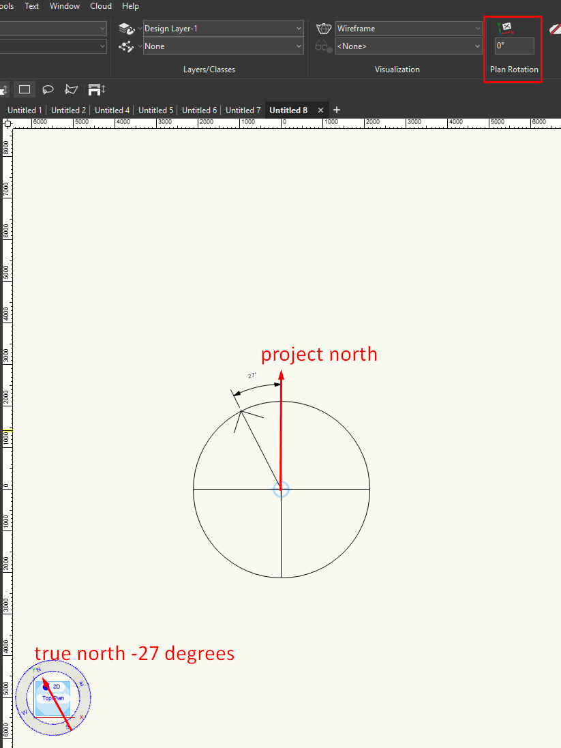The width and height of the screenshot is (561, 748).
Task: Expand the Wireframe render mode dropdown
Action: click(409, 29)
